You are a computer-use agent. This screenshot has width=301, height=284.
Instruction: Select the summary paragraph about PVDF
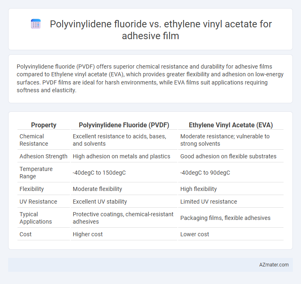pos(150,78)
